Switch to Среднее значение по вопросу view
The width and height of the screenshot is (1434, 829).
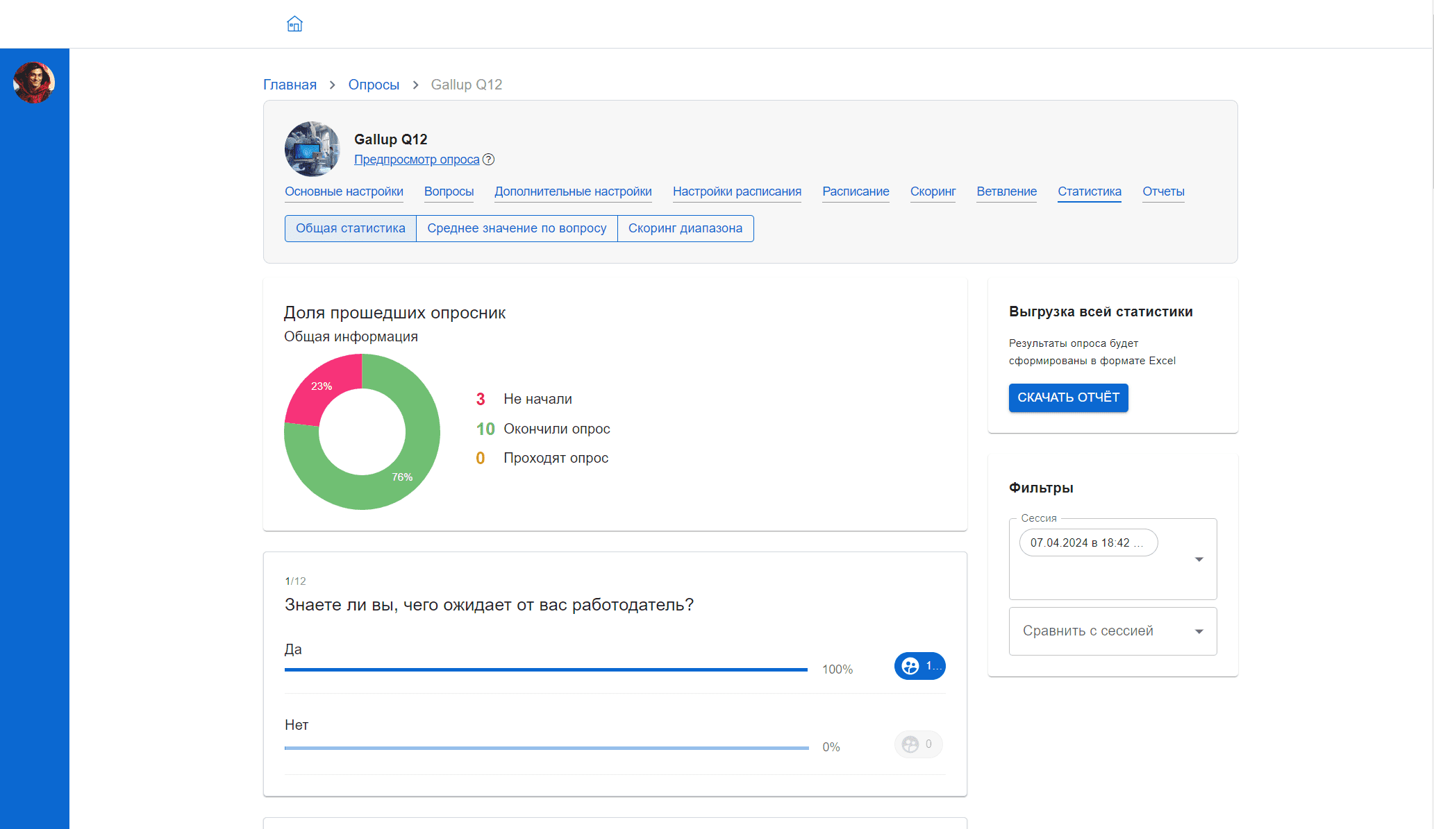click(x=517, y=228)
